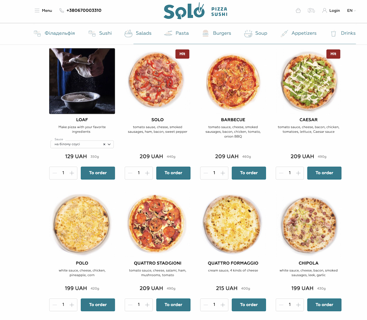The image size is (367, 320).
Task: Increase the Polo pizza quantity with plus
Action: [x=72, y=305]
